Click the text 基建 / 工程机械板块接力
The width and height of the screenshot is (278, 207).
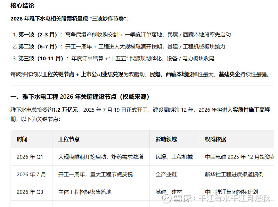point(196,46)
